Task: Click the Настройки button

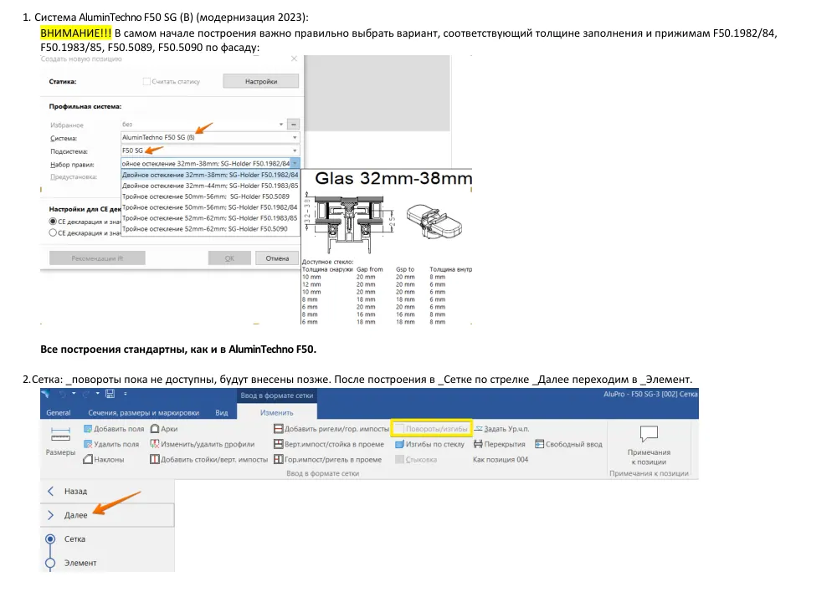Action: (x=261, y=82)
